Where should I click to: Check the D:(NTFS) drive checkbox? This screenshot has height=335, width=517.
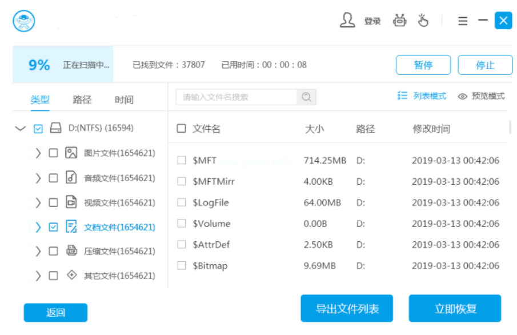(x=38, y=128)
